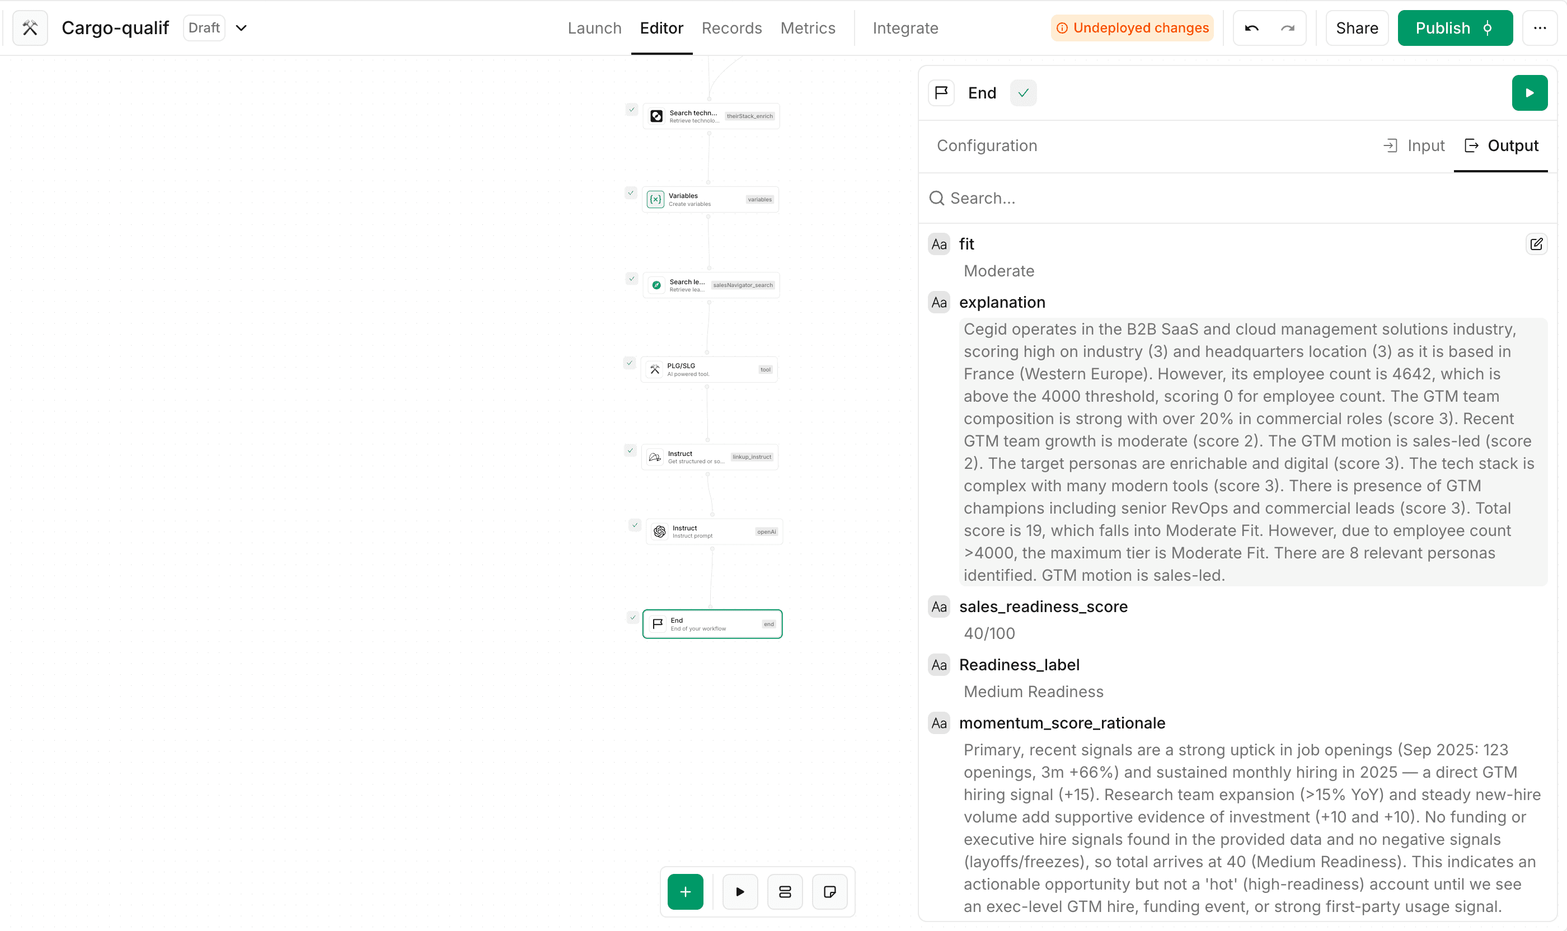Screen dimensions: 1567x931
Task: Run the End node with green play button
Action: click(x=1529, y=93)
